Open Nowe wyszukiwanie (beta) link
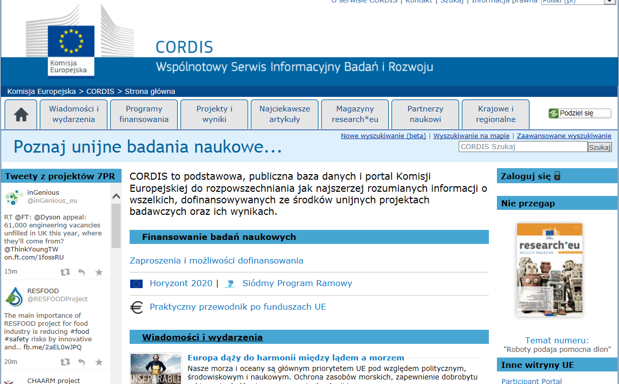Screen dimensions: 619x384 pos(383,136)
